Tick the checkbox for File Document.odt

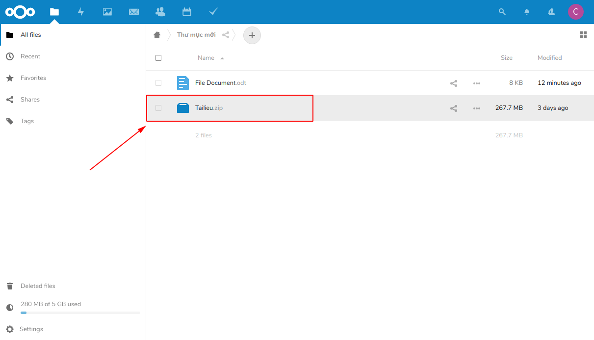[x=158, y=83]
